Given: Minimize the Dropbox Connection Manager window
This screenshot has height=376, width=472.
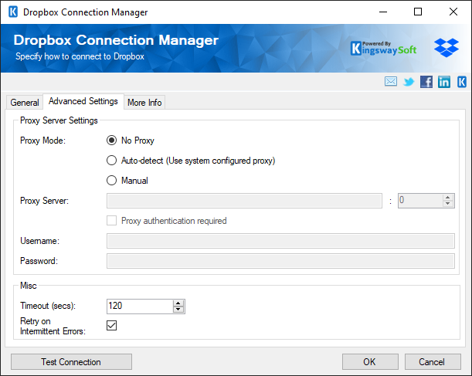Looking at the screenshot, I should pos(383,12).
